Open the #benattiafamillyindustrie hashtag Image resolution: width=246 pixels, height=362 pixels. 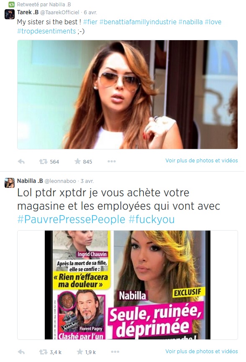point(138,22)
